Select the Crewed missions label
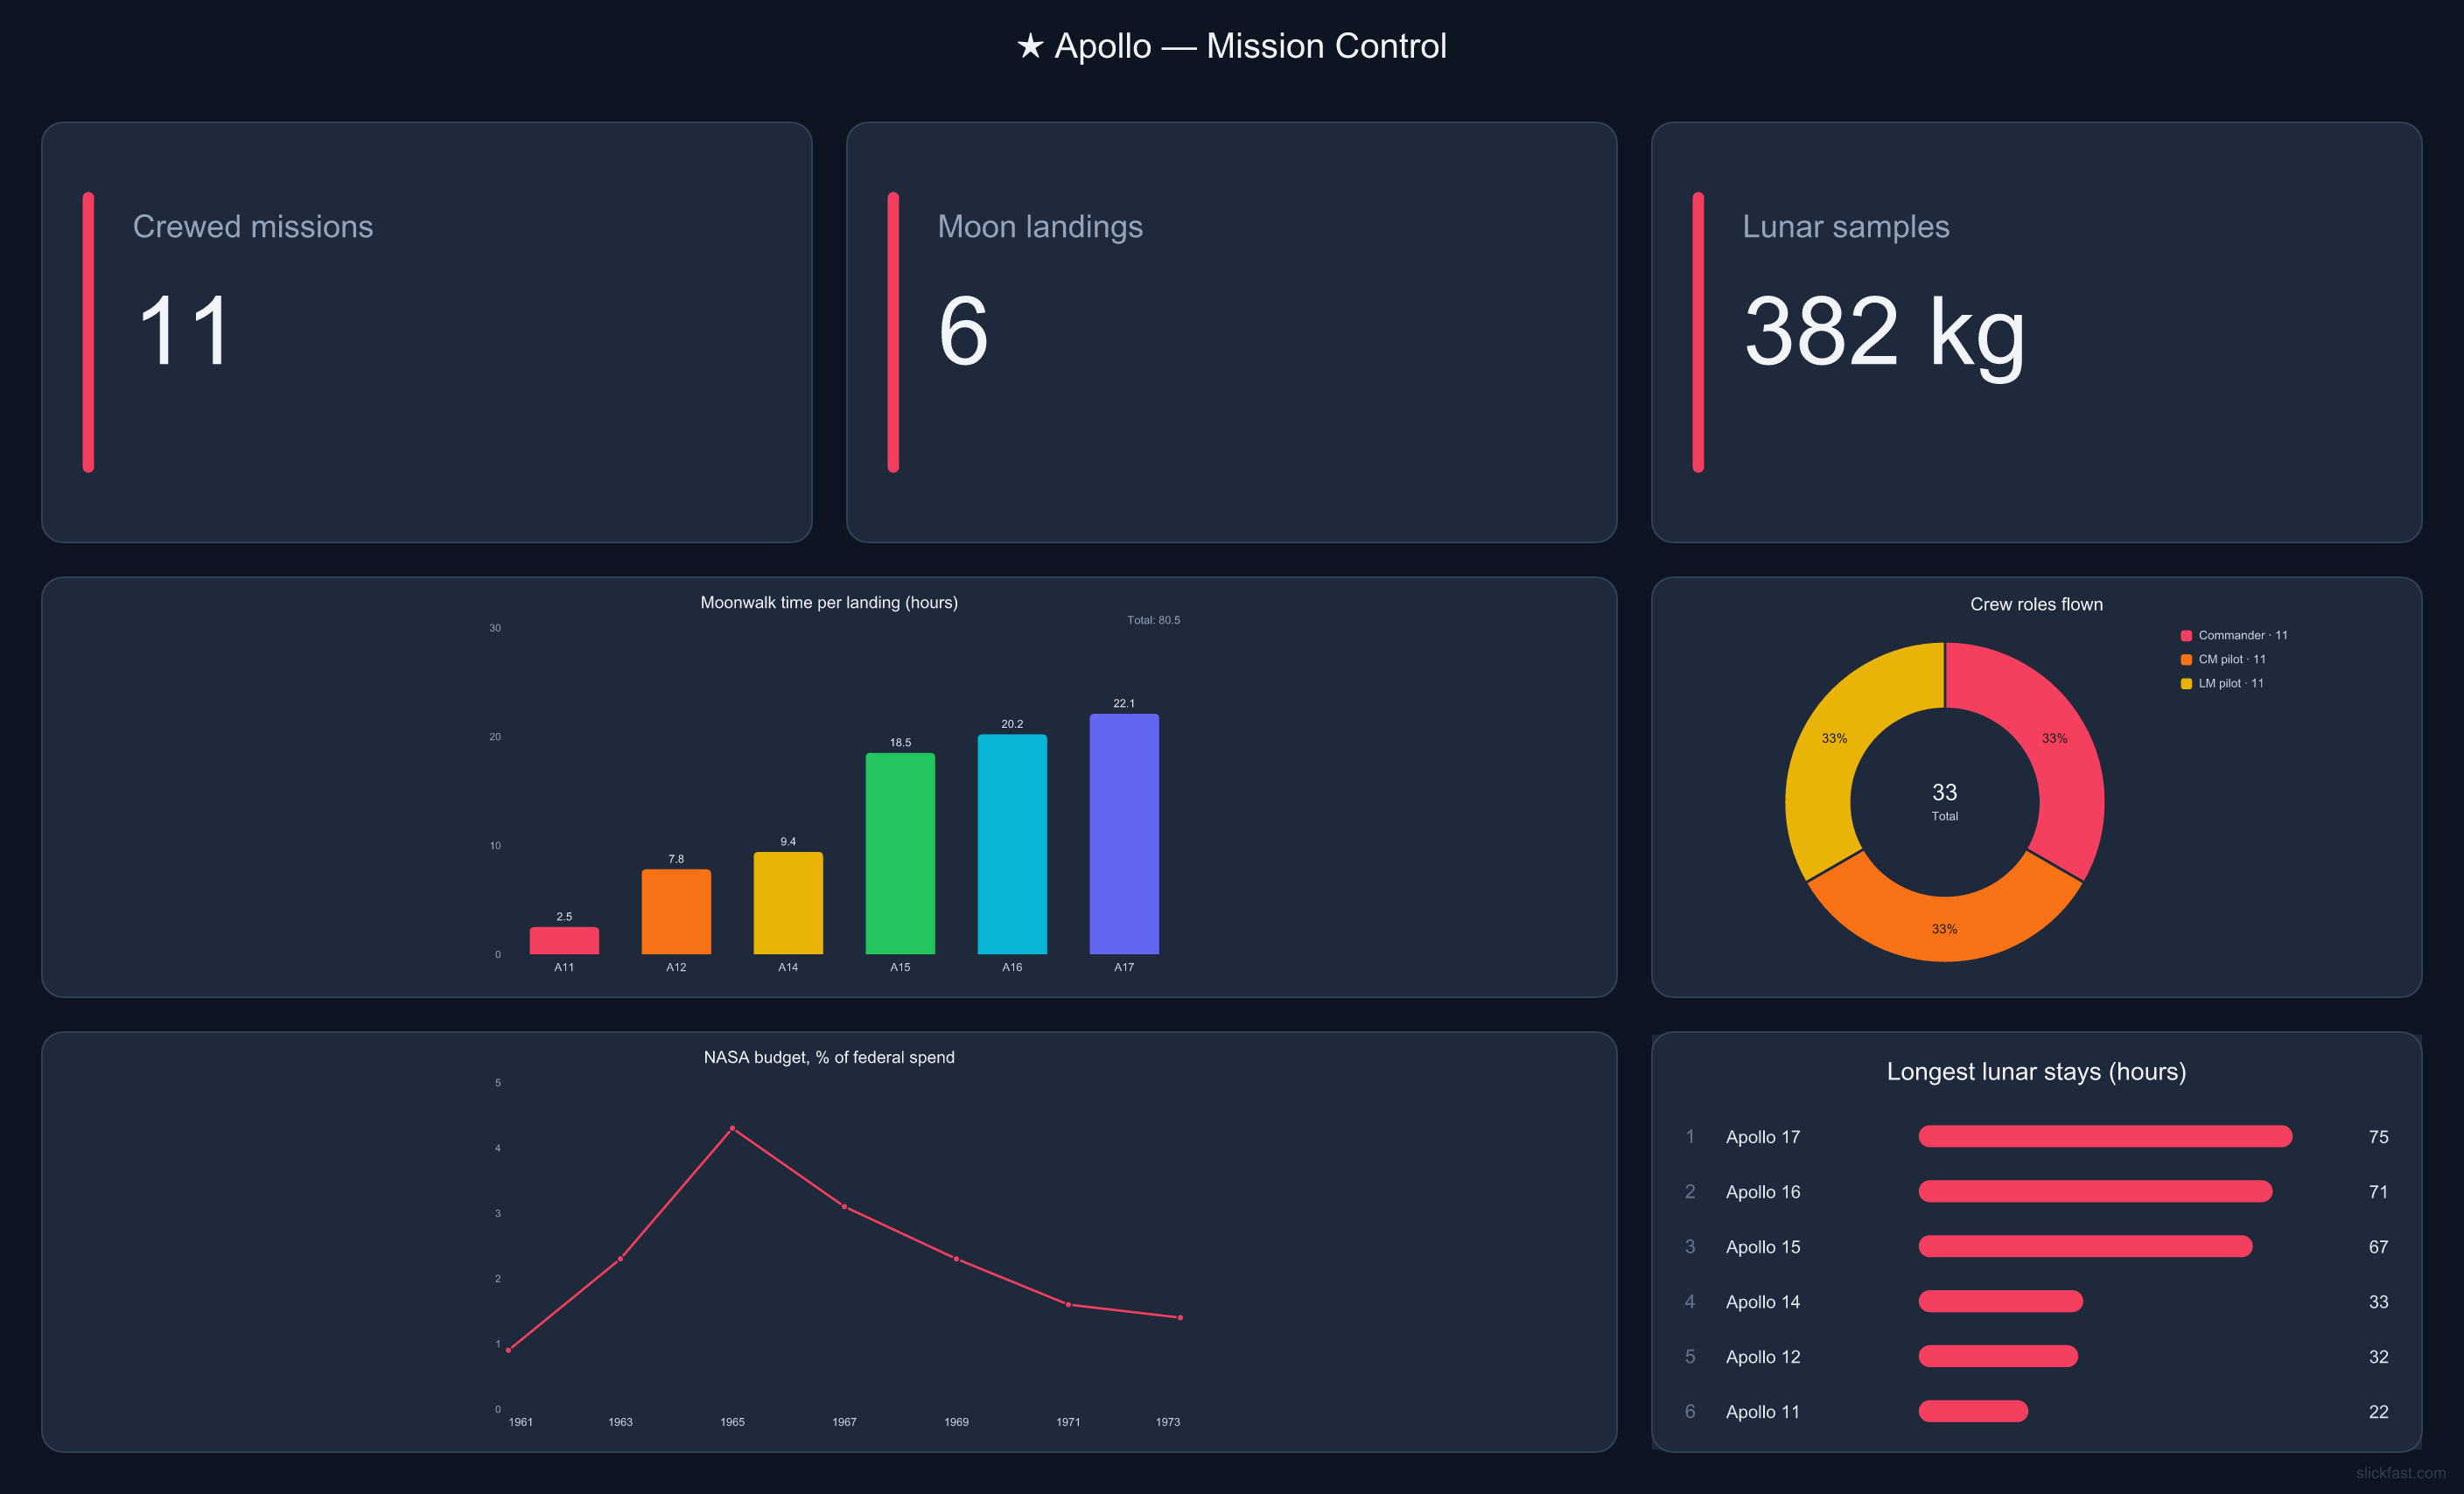Viewport: 2464px width, 1494px height. point(253,226)
